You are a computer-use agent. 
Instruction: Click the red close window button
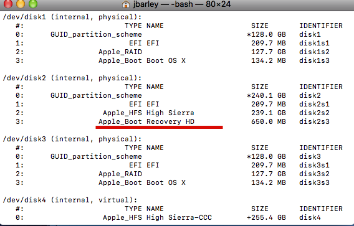click(x=8, y=4)
